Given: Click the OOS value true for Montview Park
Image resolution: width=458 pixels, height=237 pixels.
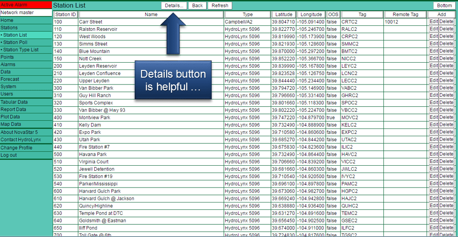Looking at the screenshot, I should point(331,117).
